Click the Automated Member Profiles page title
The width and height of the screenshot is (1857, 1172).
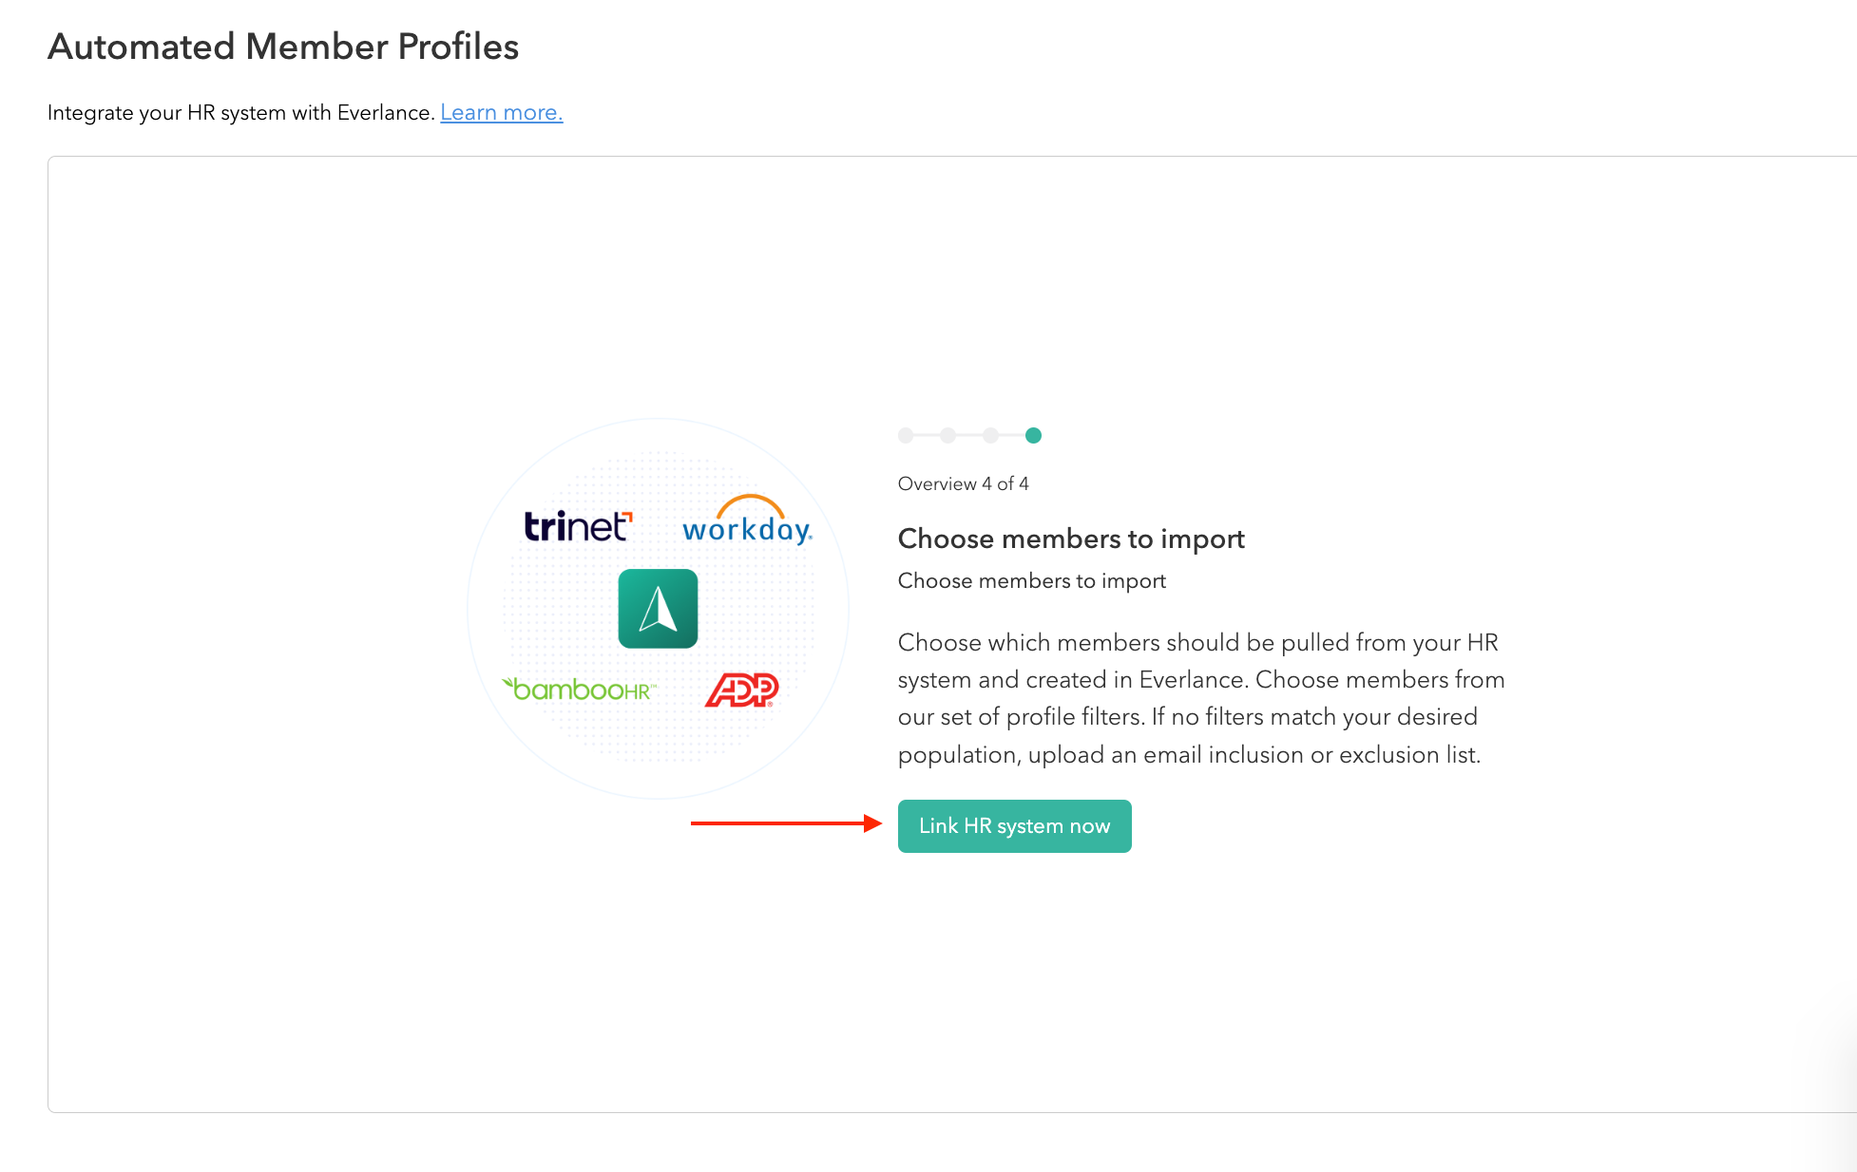point(283,47)
